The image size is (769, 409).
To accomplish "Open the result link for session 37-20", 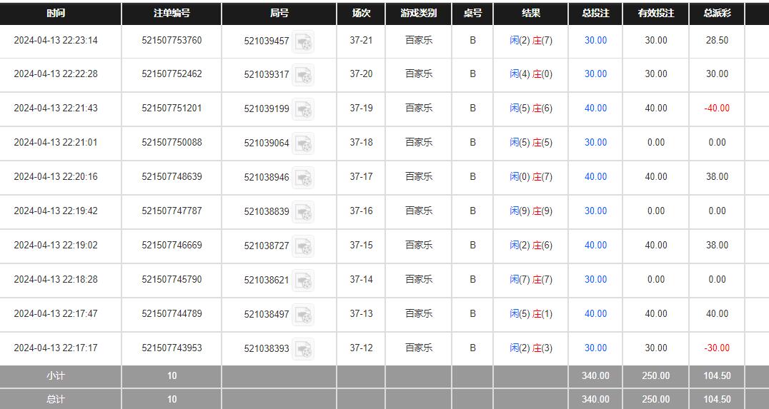I will 531,74.
